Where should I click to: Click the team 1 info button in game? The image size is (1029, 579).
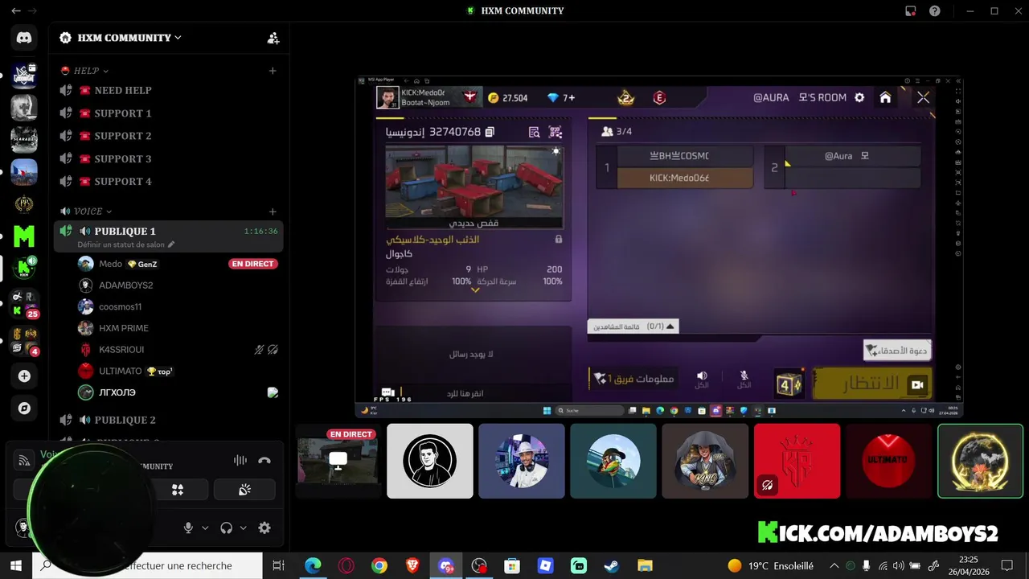pyautogui.click(x=633, y=379)
